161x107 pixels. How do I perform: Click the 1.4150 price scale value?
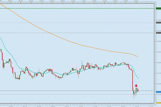[158, 84]
